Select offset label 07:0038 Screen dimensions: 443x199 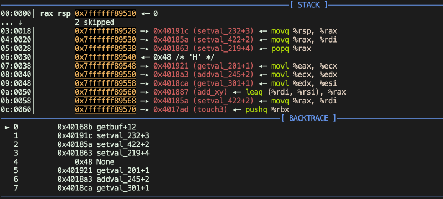tap(16, 66)
